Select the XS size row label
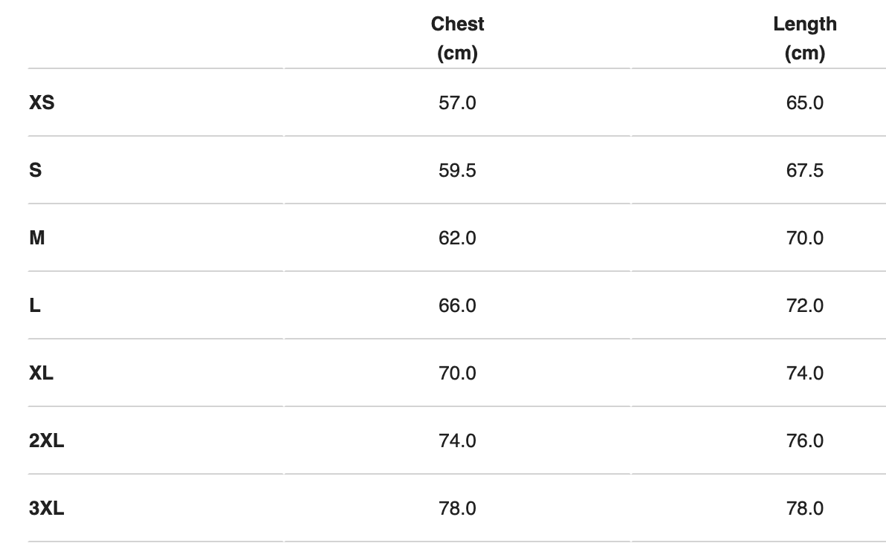Viewport: 886px width, 543px height. [42, 103]
